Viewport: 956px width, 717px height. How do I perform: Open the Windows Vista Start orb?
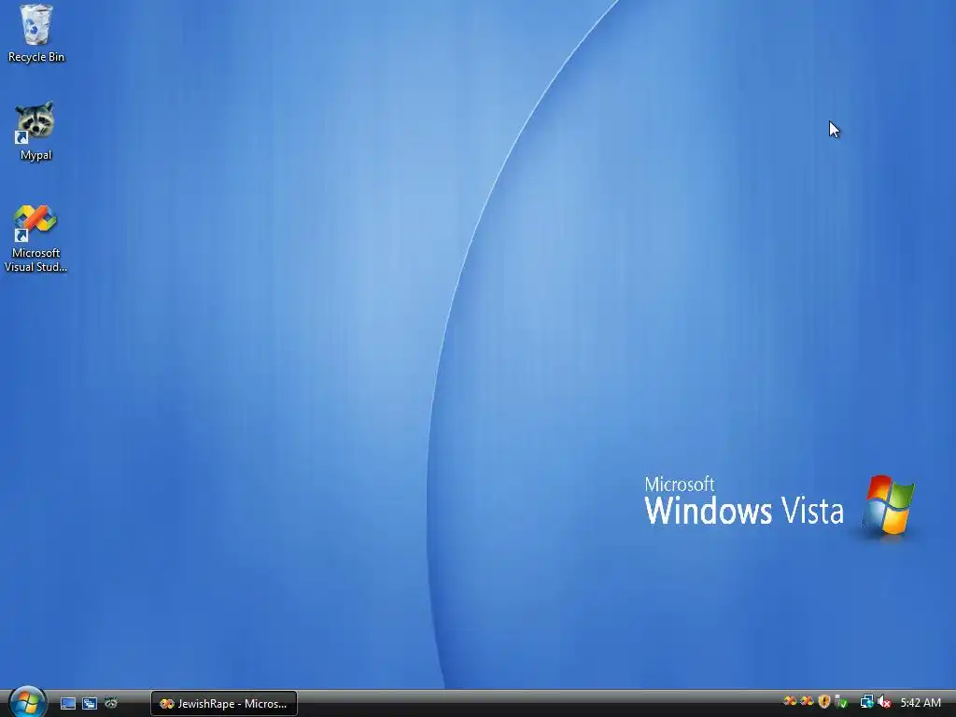(27, 702)
